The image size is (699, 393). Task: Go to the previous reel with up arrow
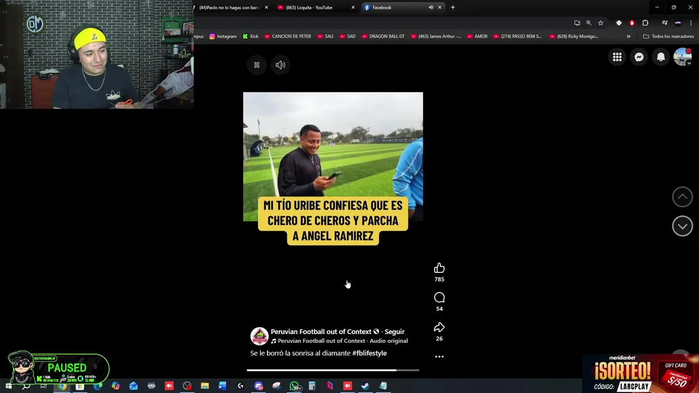(x=682, y=197)
